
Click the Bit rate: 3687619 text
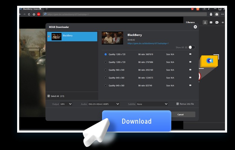pyautogui.click(x=146, y=54)
